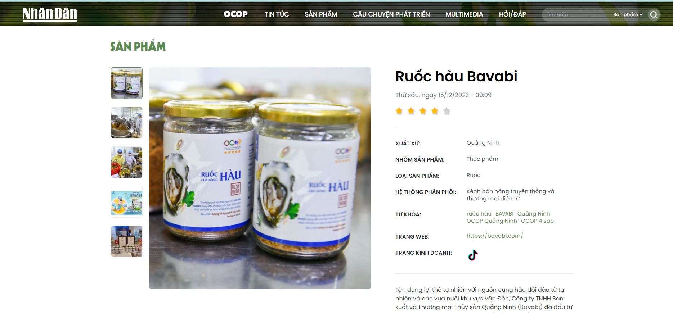This screenshot has height=313, width=673.
Task: Open the OCOP home logo
Action: (x=235, y=14)
